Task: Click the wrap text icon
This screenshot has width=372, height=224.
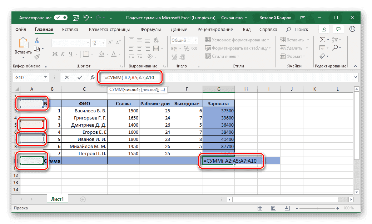Action: point(155,41)
